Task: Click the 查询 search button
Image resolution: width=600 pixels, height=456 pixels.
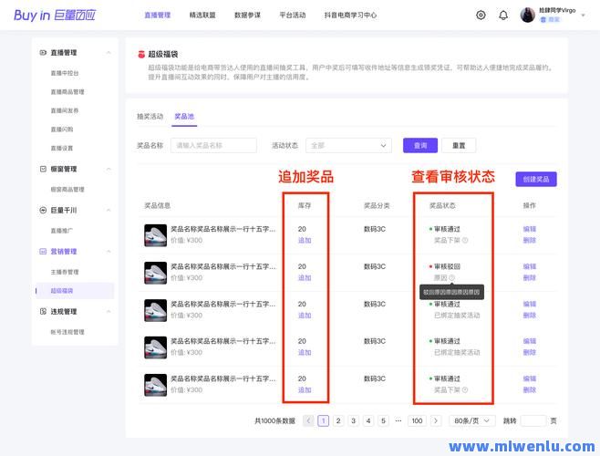Action: (420, 145)
